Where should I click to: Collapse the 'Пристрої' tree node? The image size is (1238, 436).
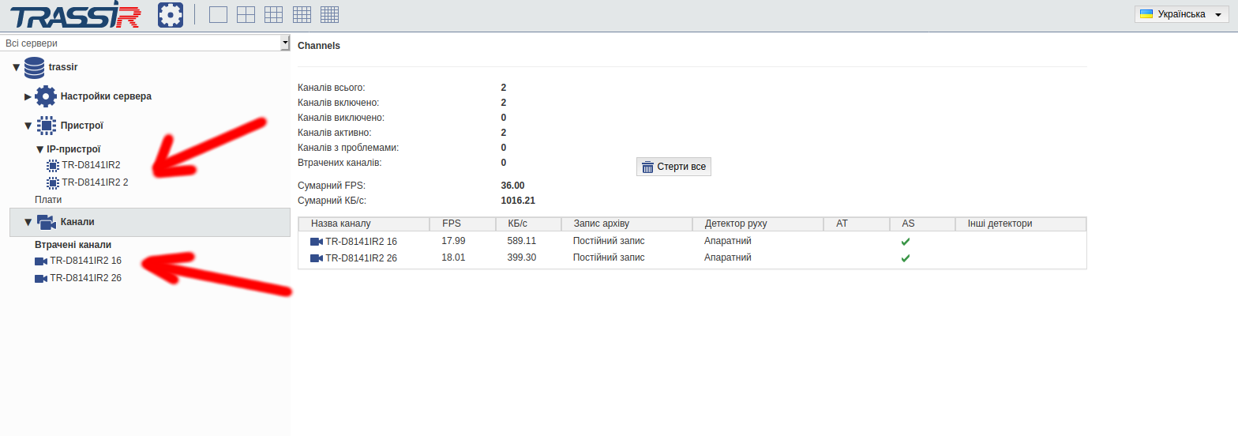28,126
